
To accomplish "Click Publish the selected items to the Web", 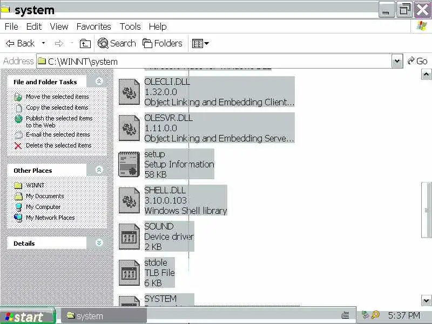I will click(x=59, y=122).
